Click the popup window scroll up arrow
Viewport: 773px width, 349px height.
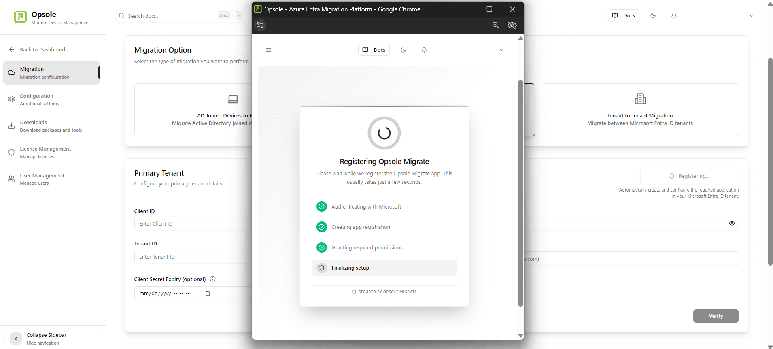(520, 38)
